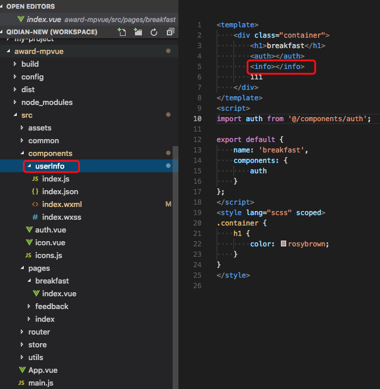Open the modified index.wxml file
Image resolution: width=380 pixels, height=389 pixels.
(62, 205)
